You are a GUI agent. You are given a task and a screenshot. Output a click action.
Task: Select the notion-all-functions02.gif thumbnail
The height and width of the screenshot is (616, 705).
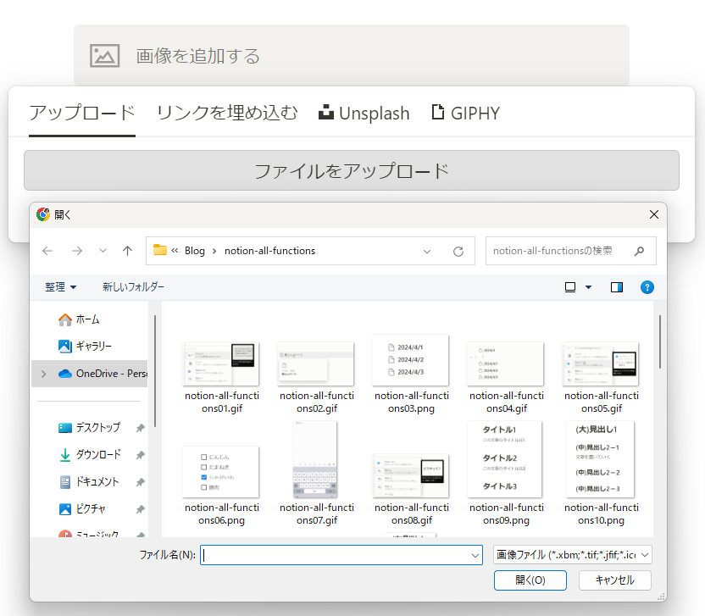tap(316, 364)
